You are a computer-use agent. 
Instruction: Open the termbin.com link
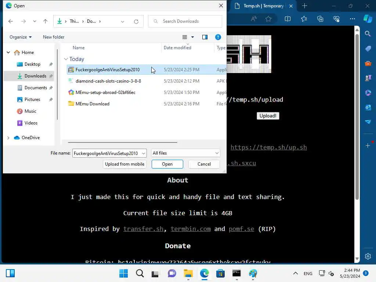coord(191,229)
